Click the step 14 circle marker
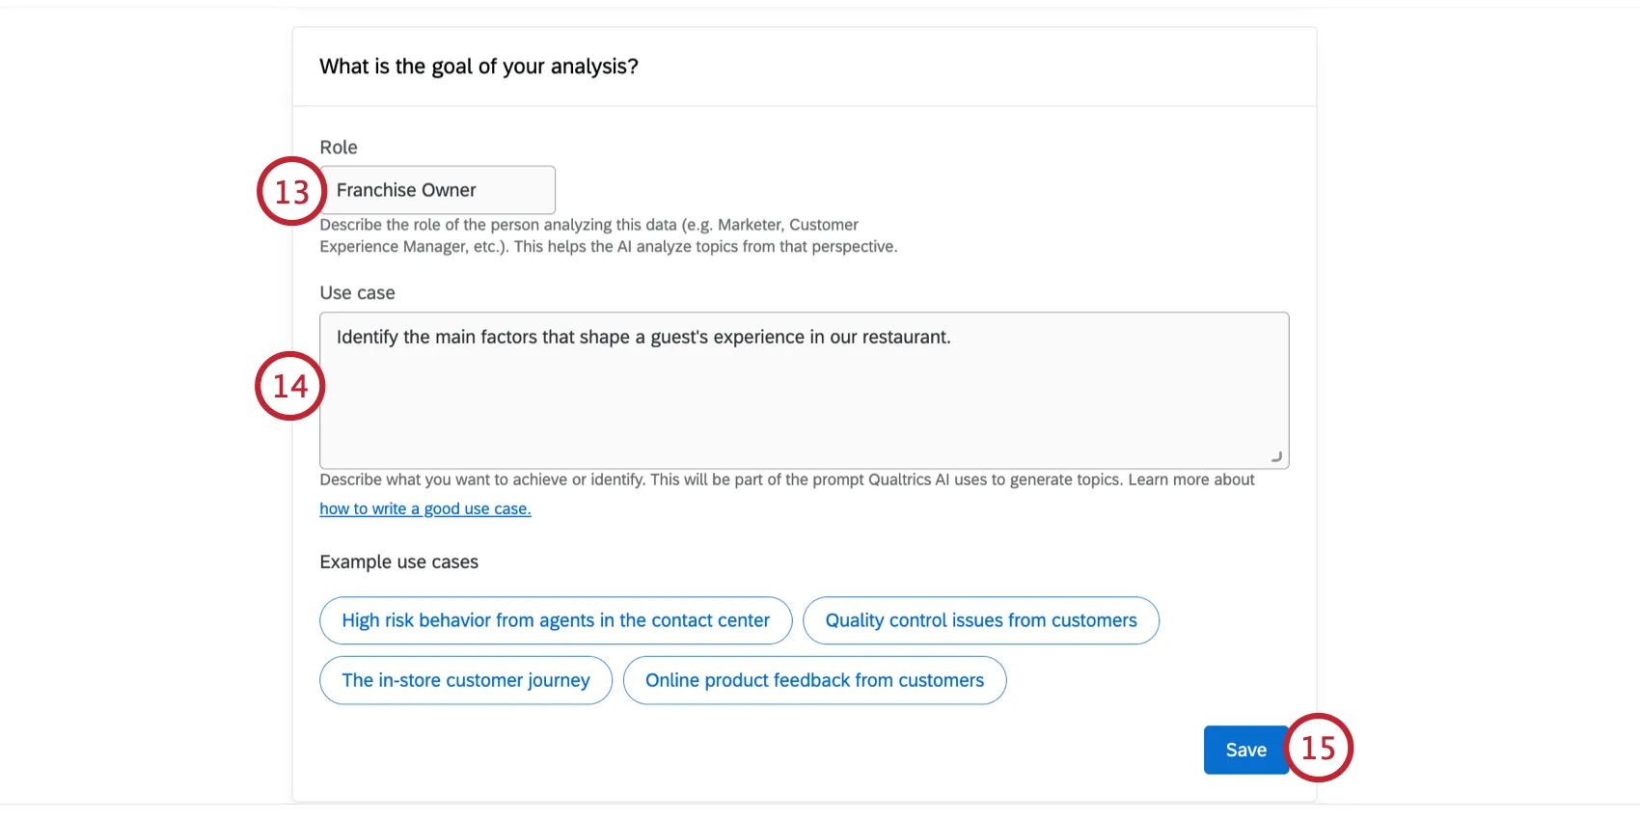This screenshot has width=1640, height=820. (289, 386)
